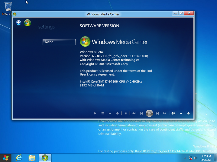217x162 pixels.
Task: Skip forward to next track
Action: click(157, 113)
